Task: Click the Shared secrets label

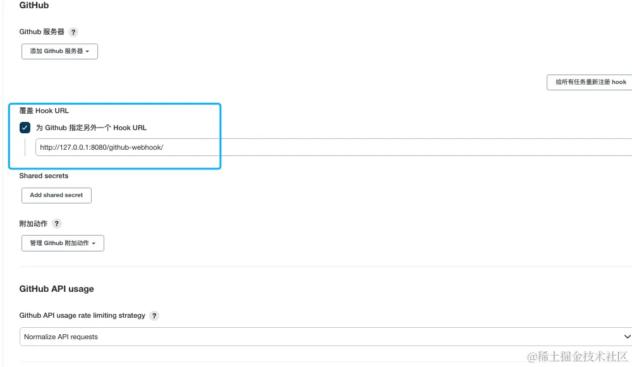Action: point(44,176)
